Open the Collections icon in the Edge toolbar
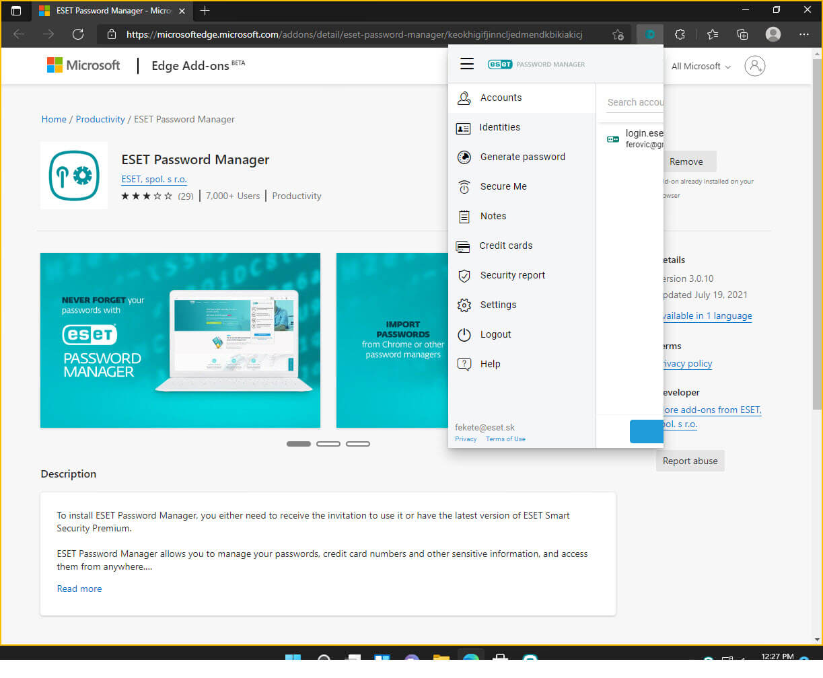 point(742,34)
